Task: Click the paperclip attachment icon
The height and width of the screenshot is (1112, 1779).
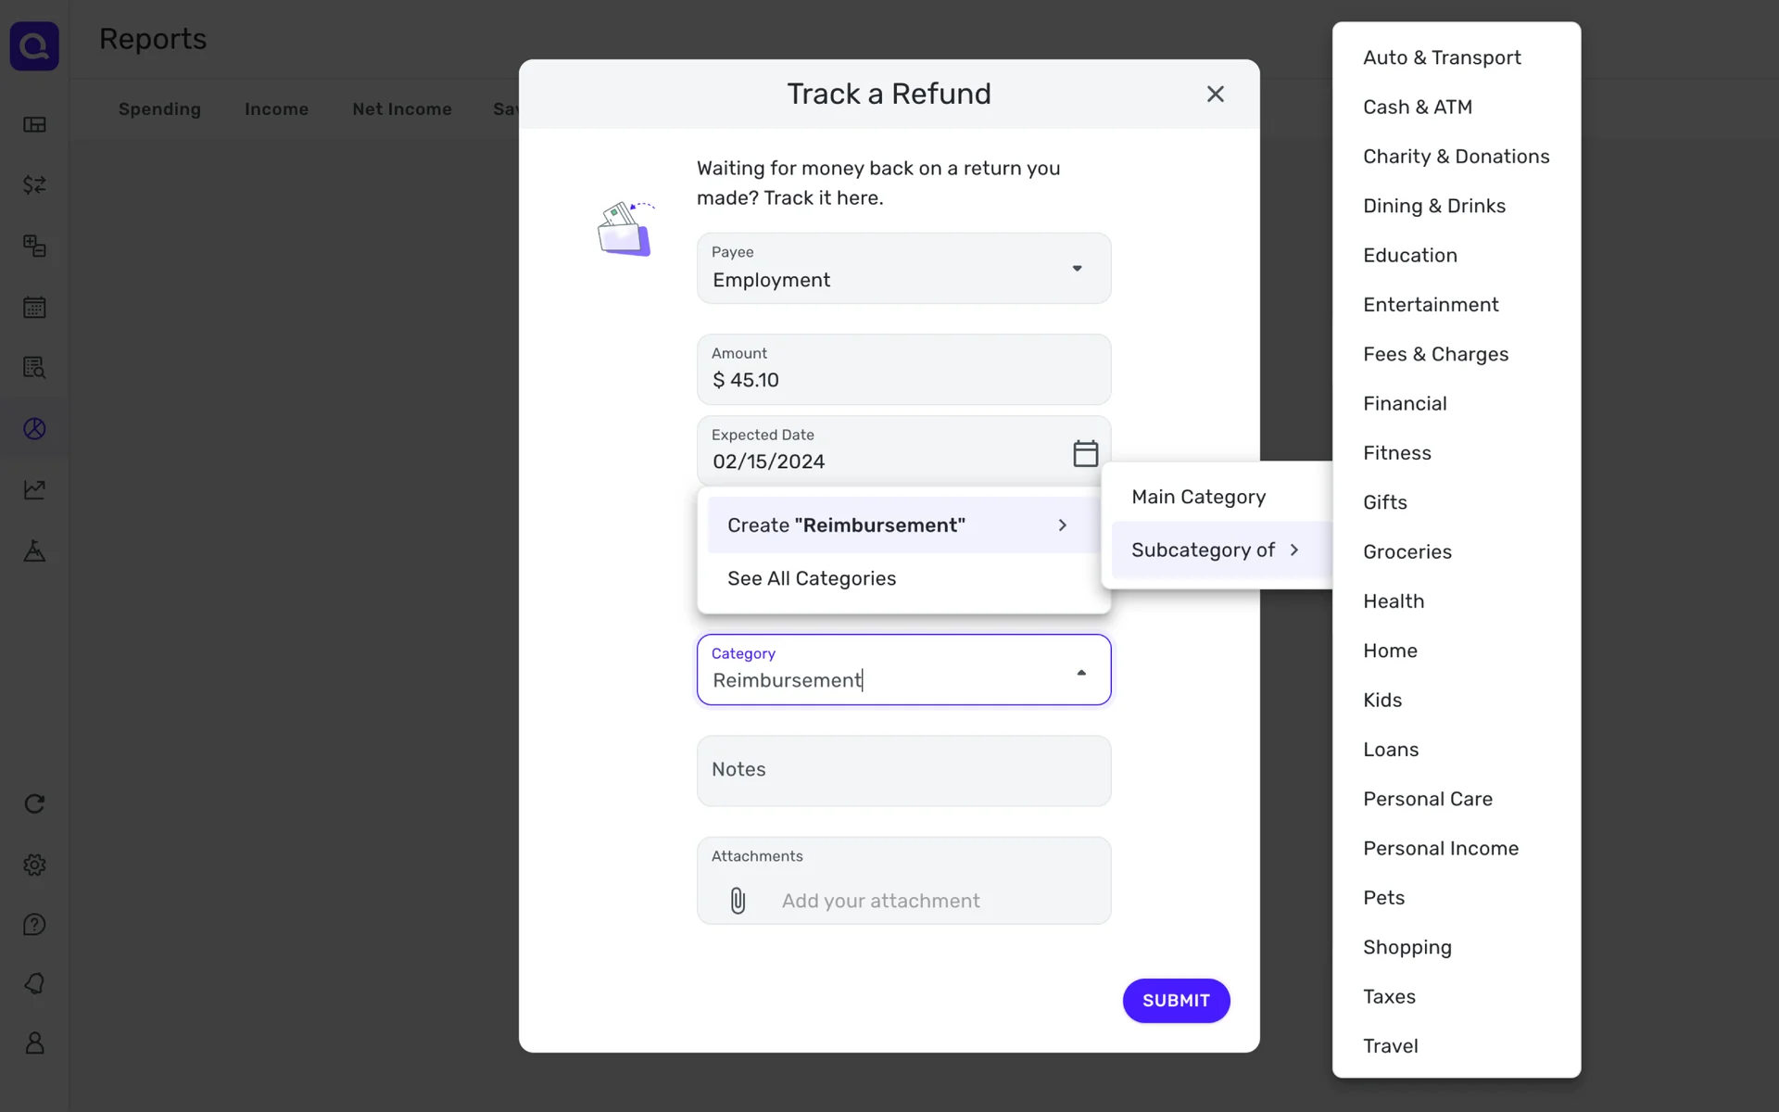Action: point(738,901)
